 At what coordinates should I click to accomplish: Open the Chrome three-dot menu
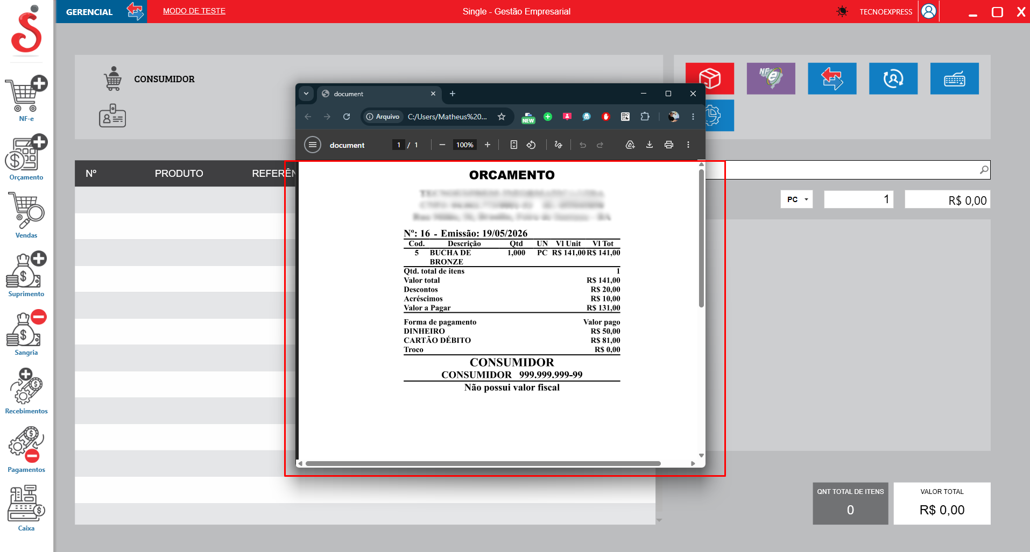click(x=693, y=117)
